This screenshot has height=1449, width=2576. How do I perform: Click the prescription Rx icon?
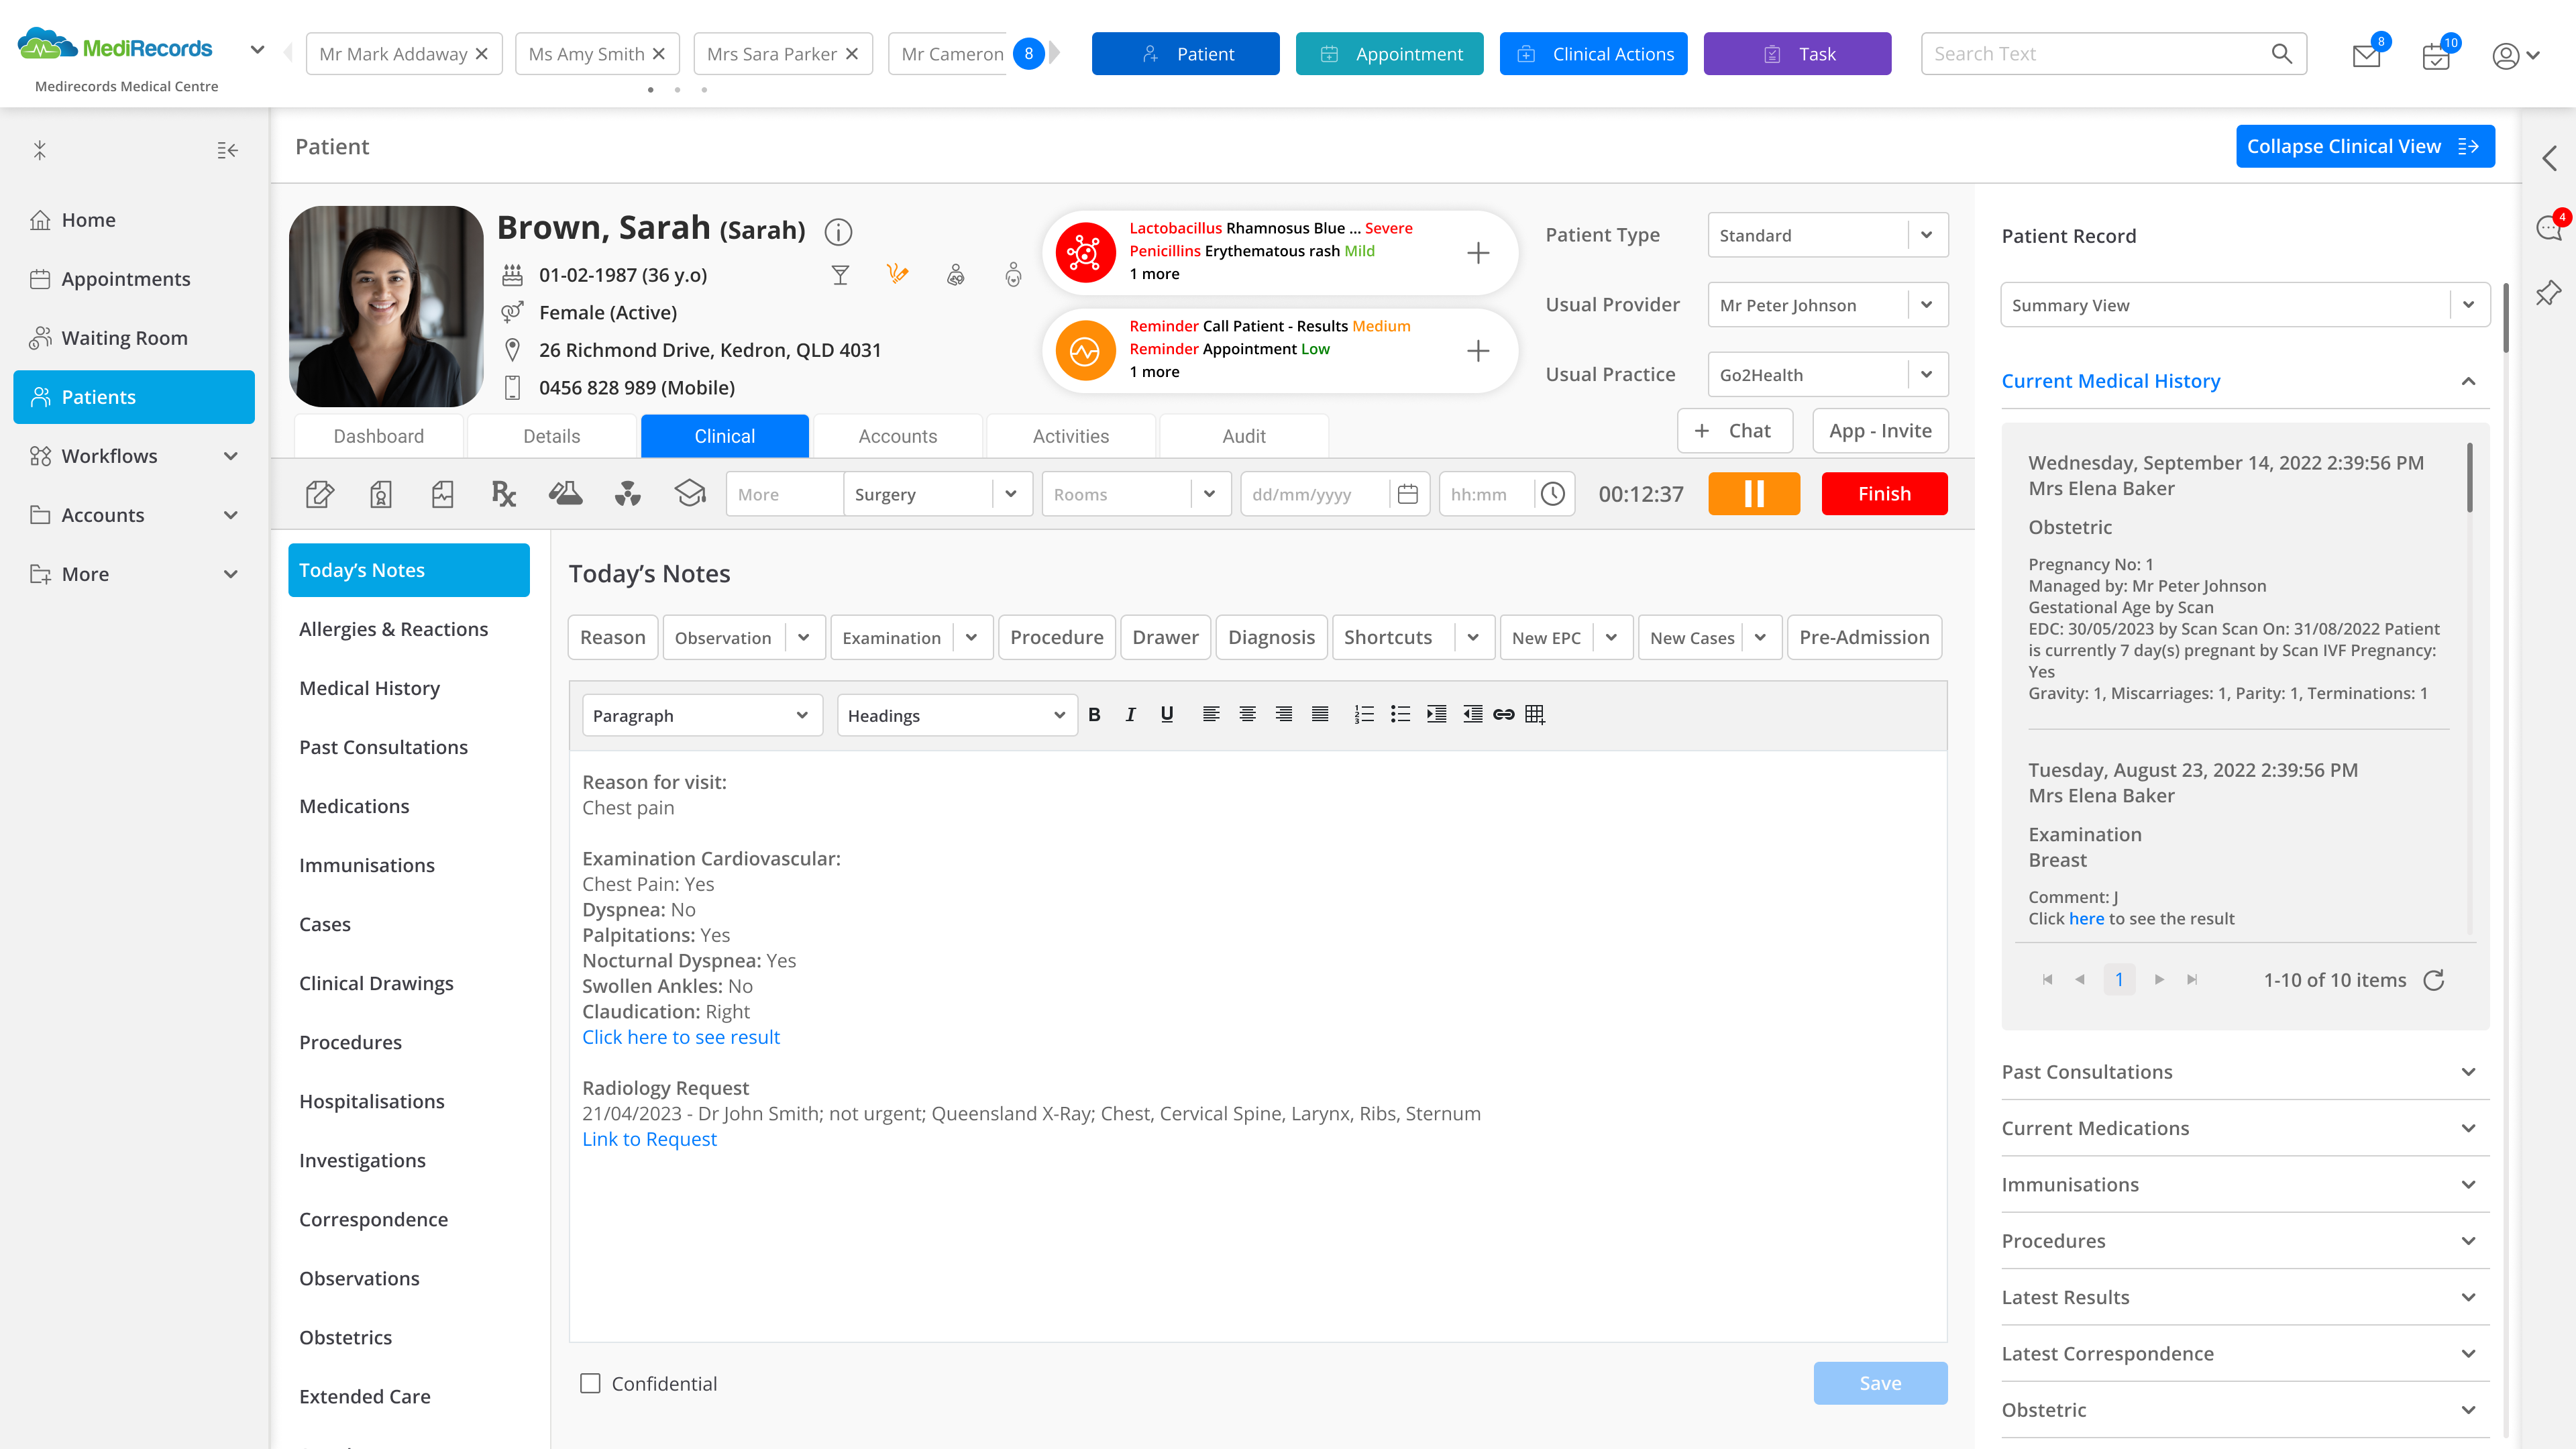(503, 494)
